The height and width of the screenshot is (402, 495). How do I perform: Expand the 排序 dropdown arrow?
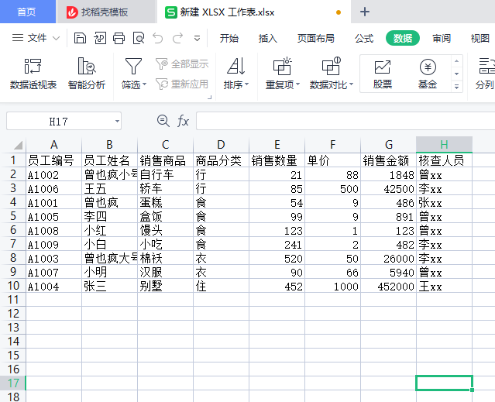(246, 84)
